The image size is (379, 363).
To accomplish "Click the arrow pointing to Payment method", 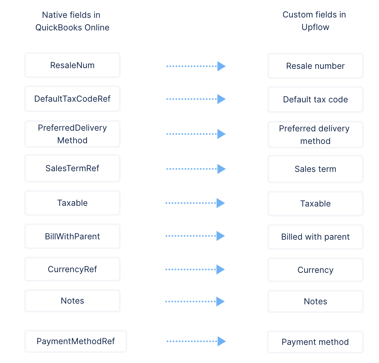I will [x=196, y=341].
